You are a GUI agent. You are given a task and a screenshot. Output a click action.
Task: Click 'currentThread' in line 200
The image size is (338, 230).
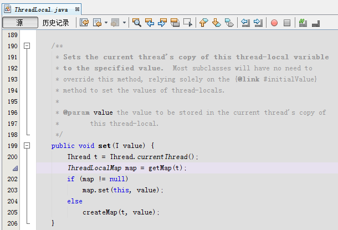(x=162, y=157)
